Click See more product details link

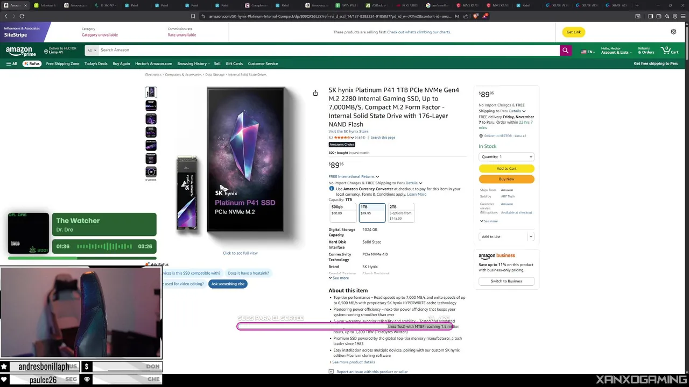[354, 362]
